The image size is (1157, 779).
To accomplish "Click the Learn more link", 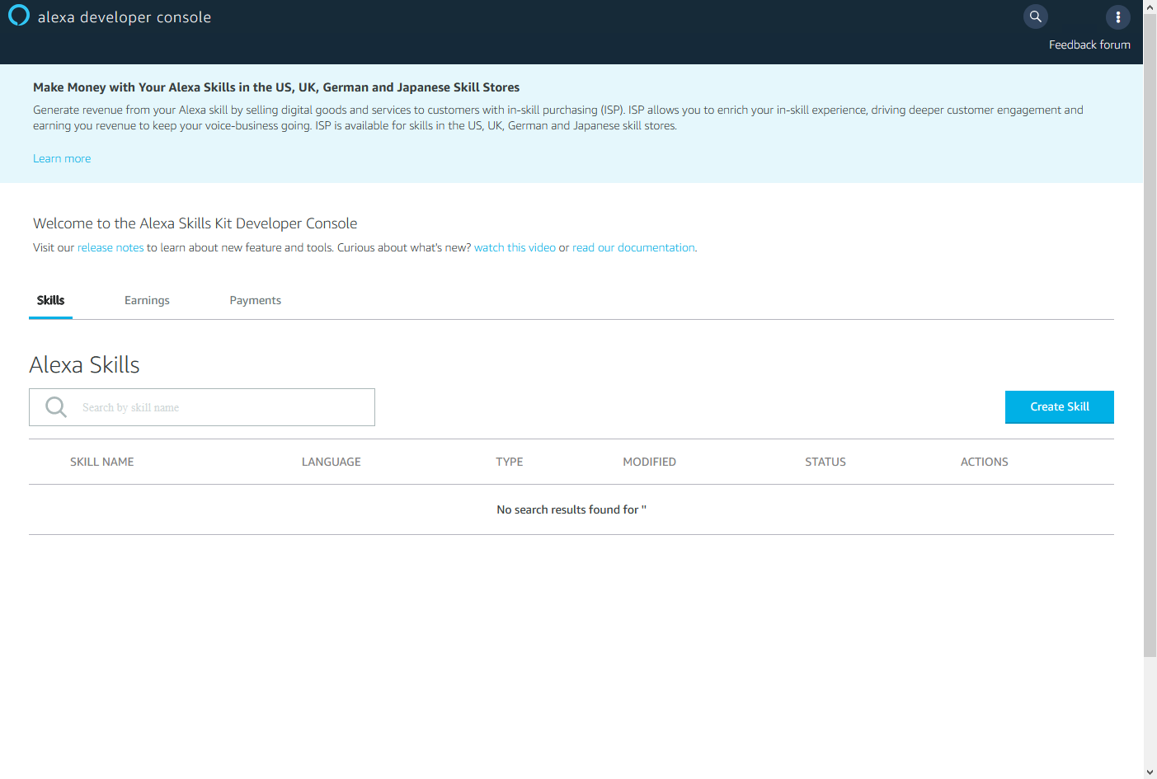I will pyautogui.click(x=62, y=158).
